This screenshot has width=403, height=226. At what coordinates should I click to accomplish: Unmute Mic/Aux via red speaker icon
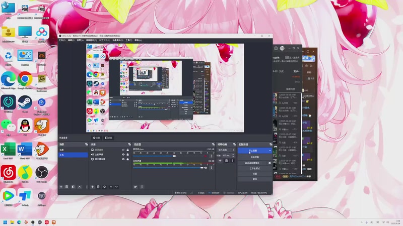[206, 156]
